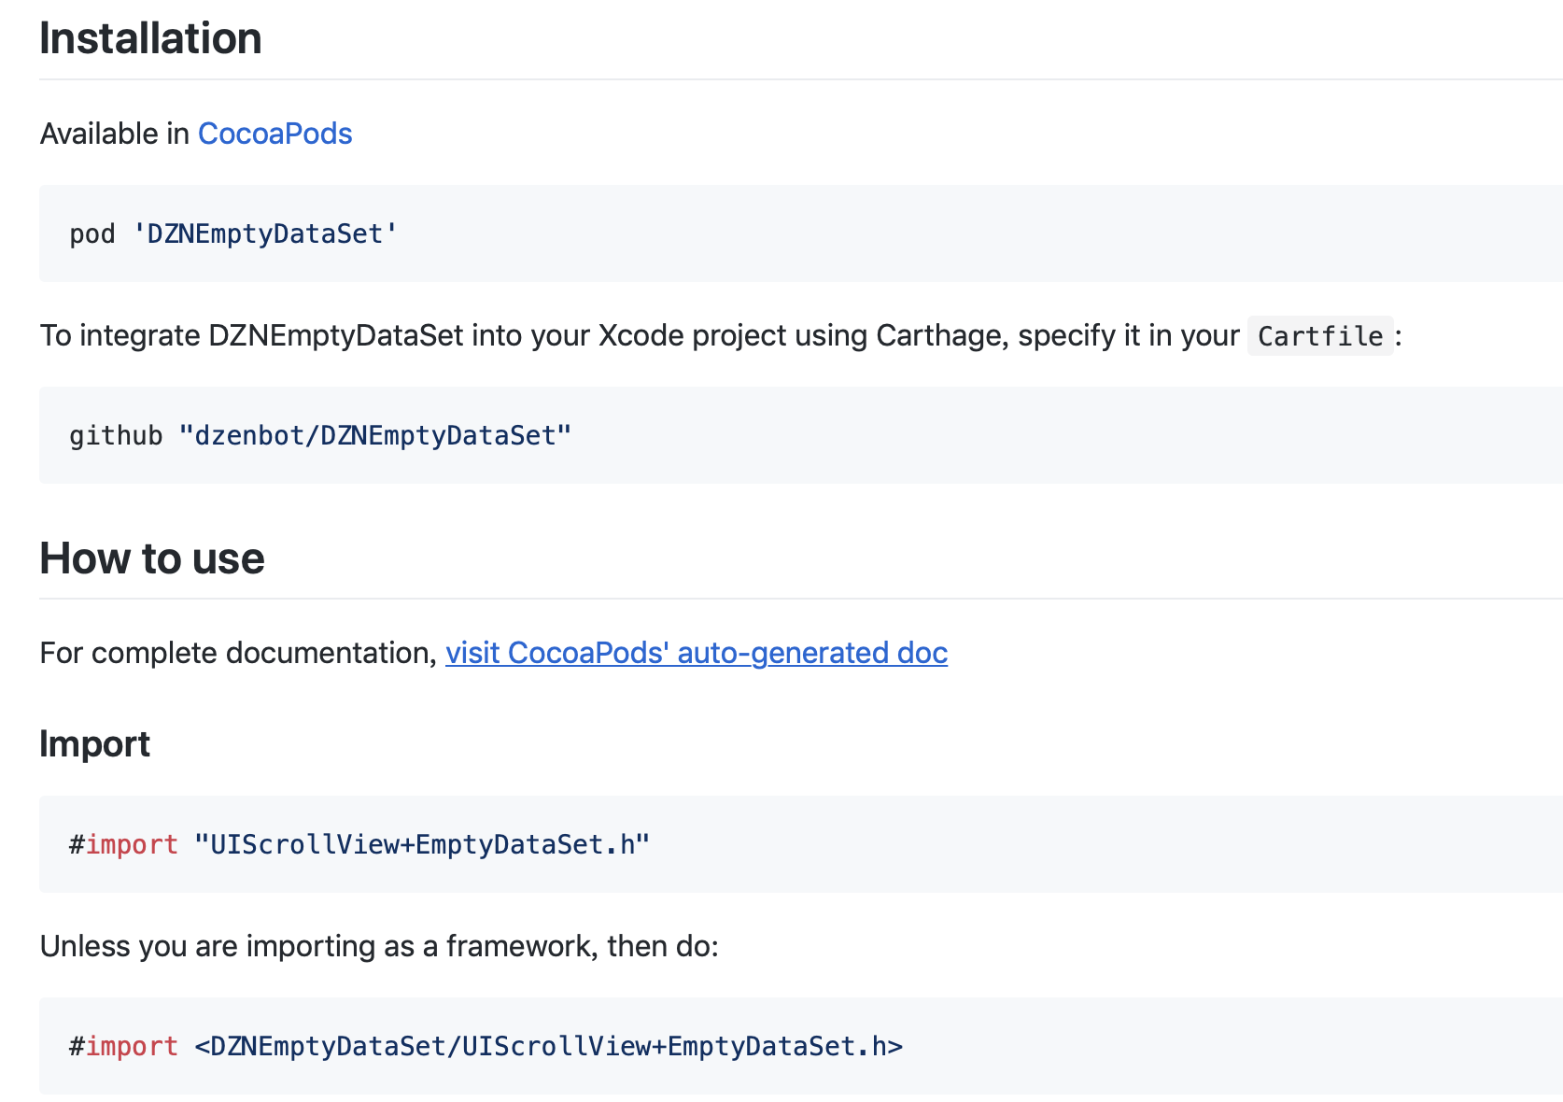Click the "UIScrollView+EmptyDataSet.h" quoted import string
The width and height of the screenshot is (1563, 1102).
[422, 844]
